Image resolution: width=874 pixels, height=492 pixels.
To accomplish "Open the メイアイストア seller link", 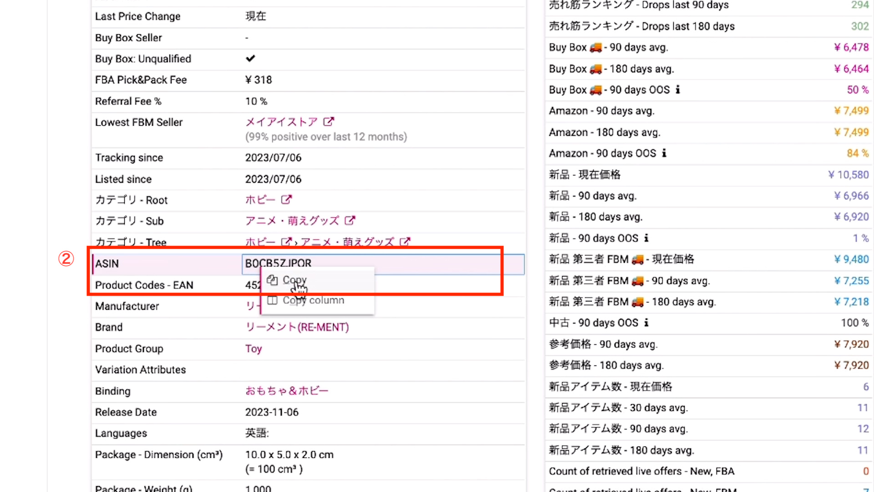I will [x=281, y=122].
